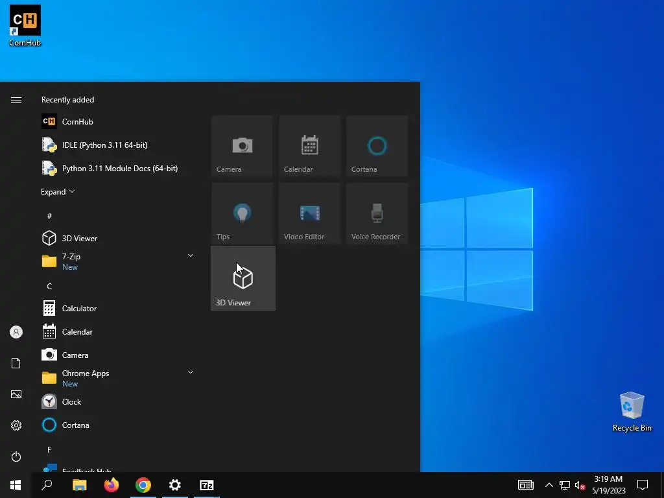664x498 pixels.
Task: Open the 3D Viewer tile
Action: tap(243, 278)
